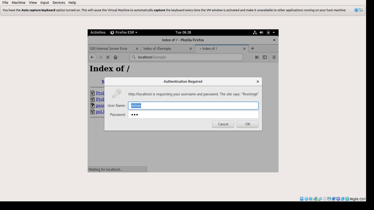Focus the Password input field

pyautogui.click(x=193, y=115)
